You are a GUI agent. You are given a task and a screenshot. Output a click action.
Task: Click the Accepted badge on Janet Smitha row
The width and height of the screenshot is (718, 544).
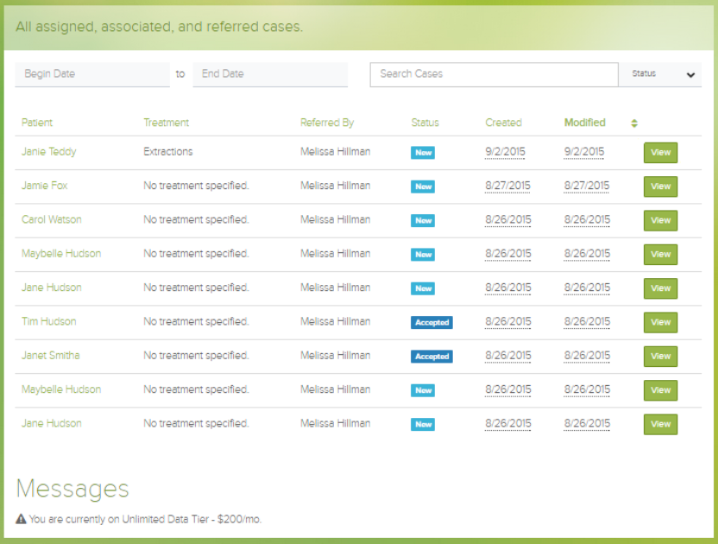point(431,357)
